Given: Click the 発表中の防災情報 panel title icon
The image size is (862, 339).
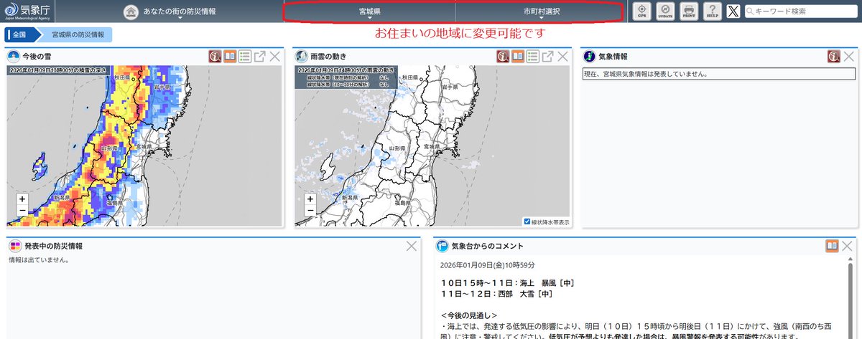Looking at the screenshot, I should pos(14,246).
